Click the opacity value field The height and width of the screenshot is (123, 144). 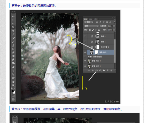coord(110,26)
